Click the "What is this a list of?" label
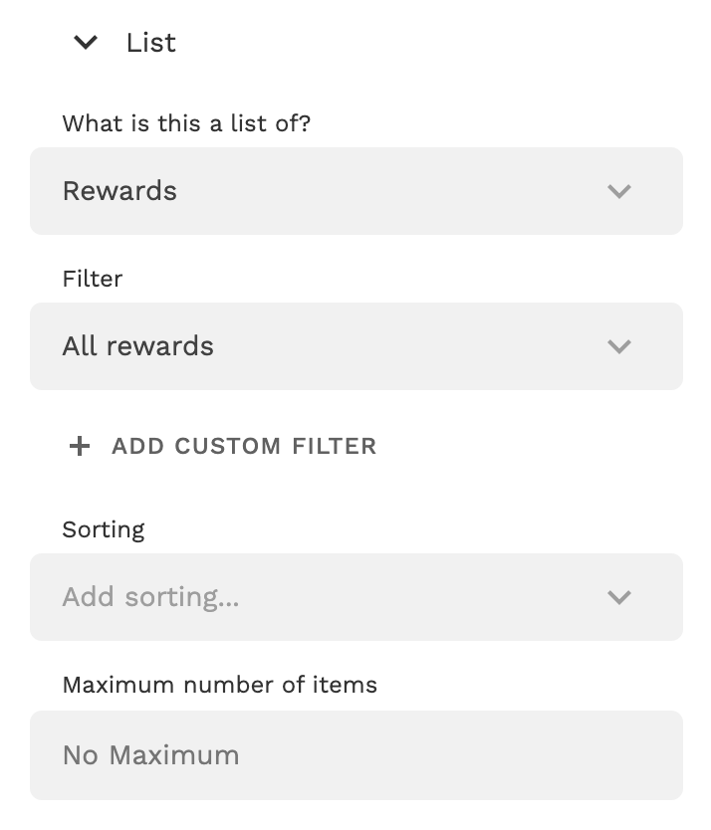Viewport: 711px width, 830px height. 186,123
